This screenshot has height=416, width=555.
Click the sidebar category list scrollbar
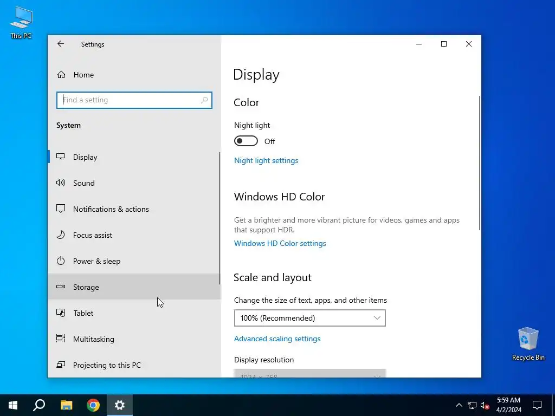point(220,218)
